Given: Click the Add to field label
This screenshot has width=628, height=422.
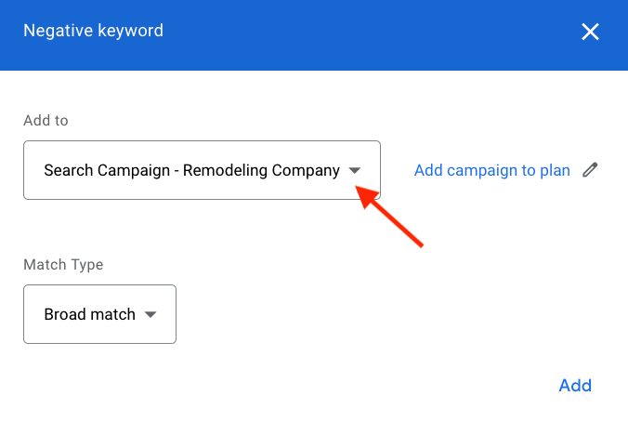Looking at the screenshot, I should pyautogui.click(x=46, y=121).
